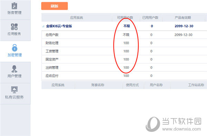
Task: Select the 出纳管理 row
Action: (124, 68)
